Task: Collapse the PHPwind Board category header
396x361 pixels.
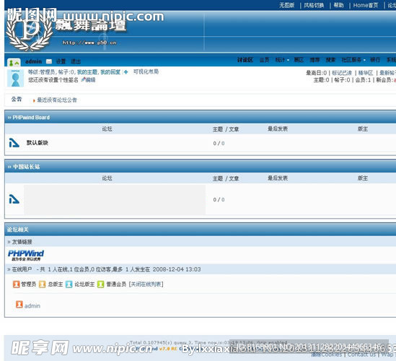Action: [x=29, y=118]
